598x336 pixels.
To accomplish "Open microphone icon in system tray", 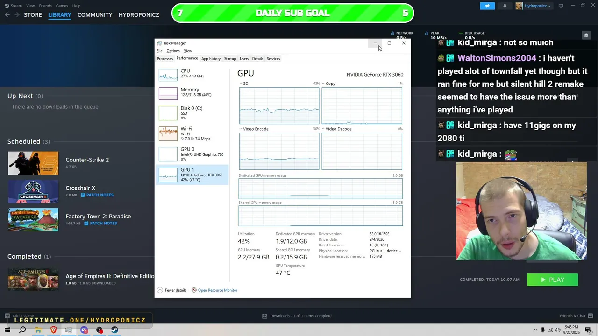I will (543, 330).
